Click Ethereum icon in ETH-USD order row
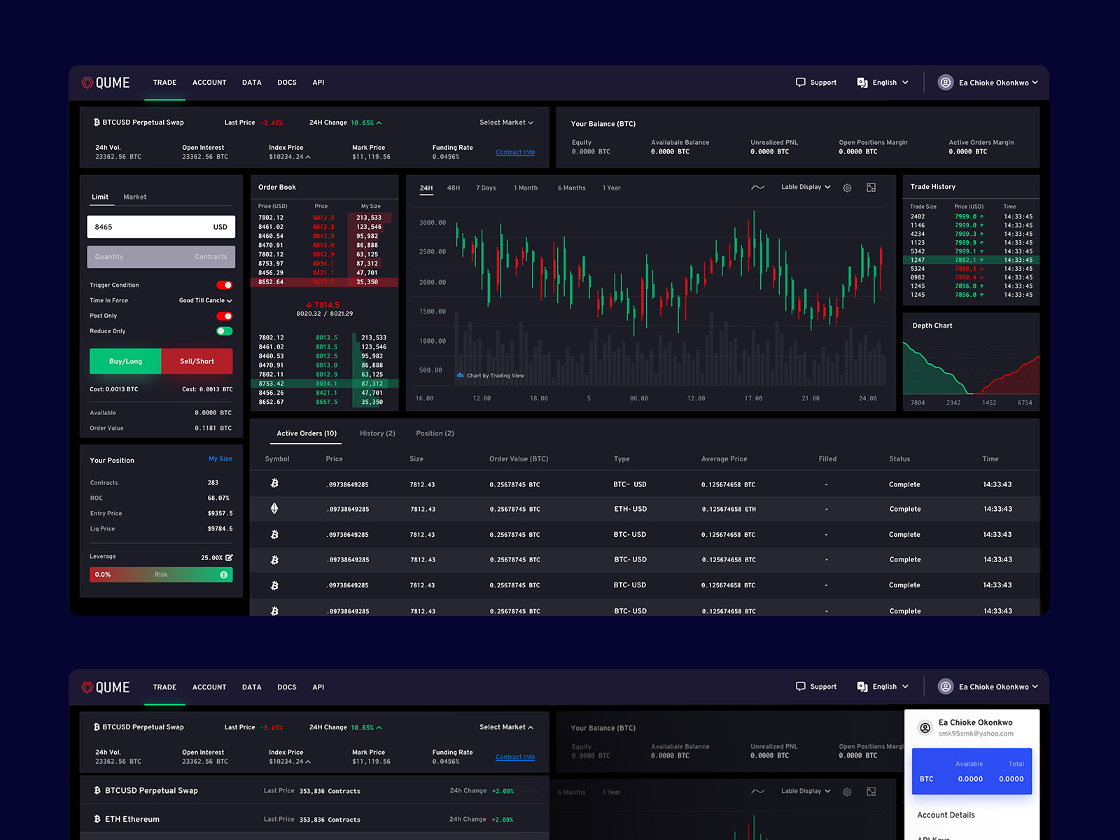Image resolution: width=1120 pixels, height=840 pixels. pos(274,509)
